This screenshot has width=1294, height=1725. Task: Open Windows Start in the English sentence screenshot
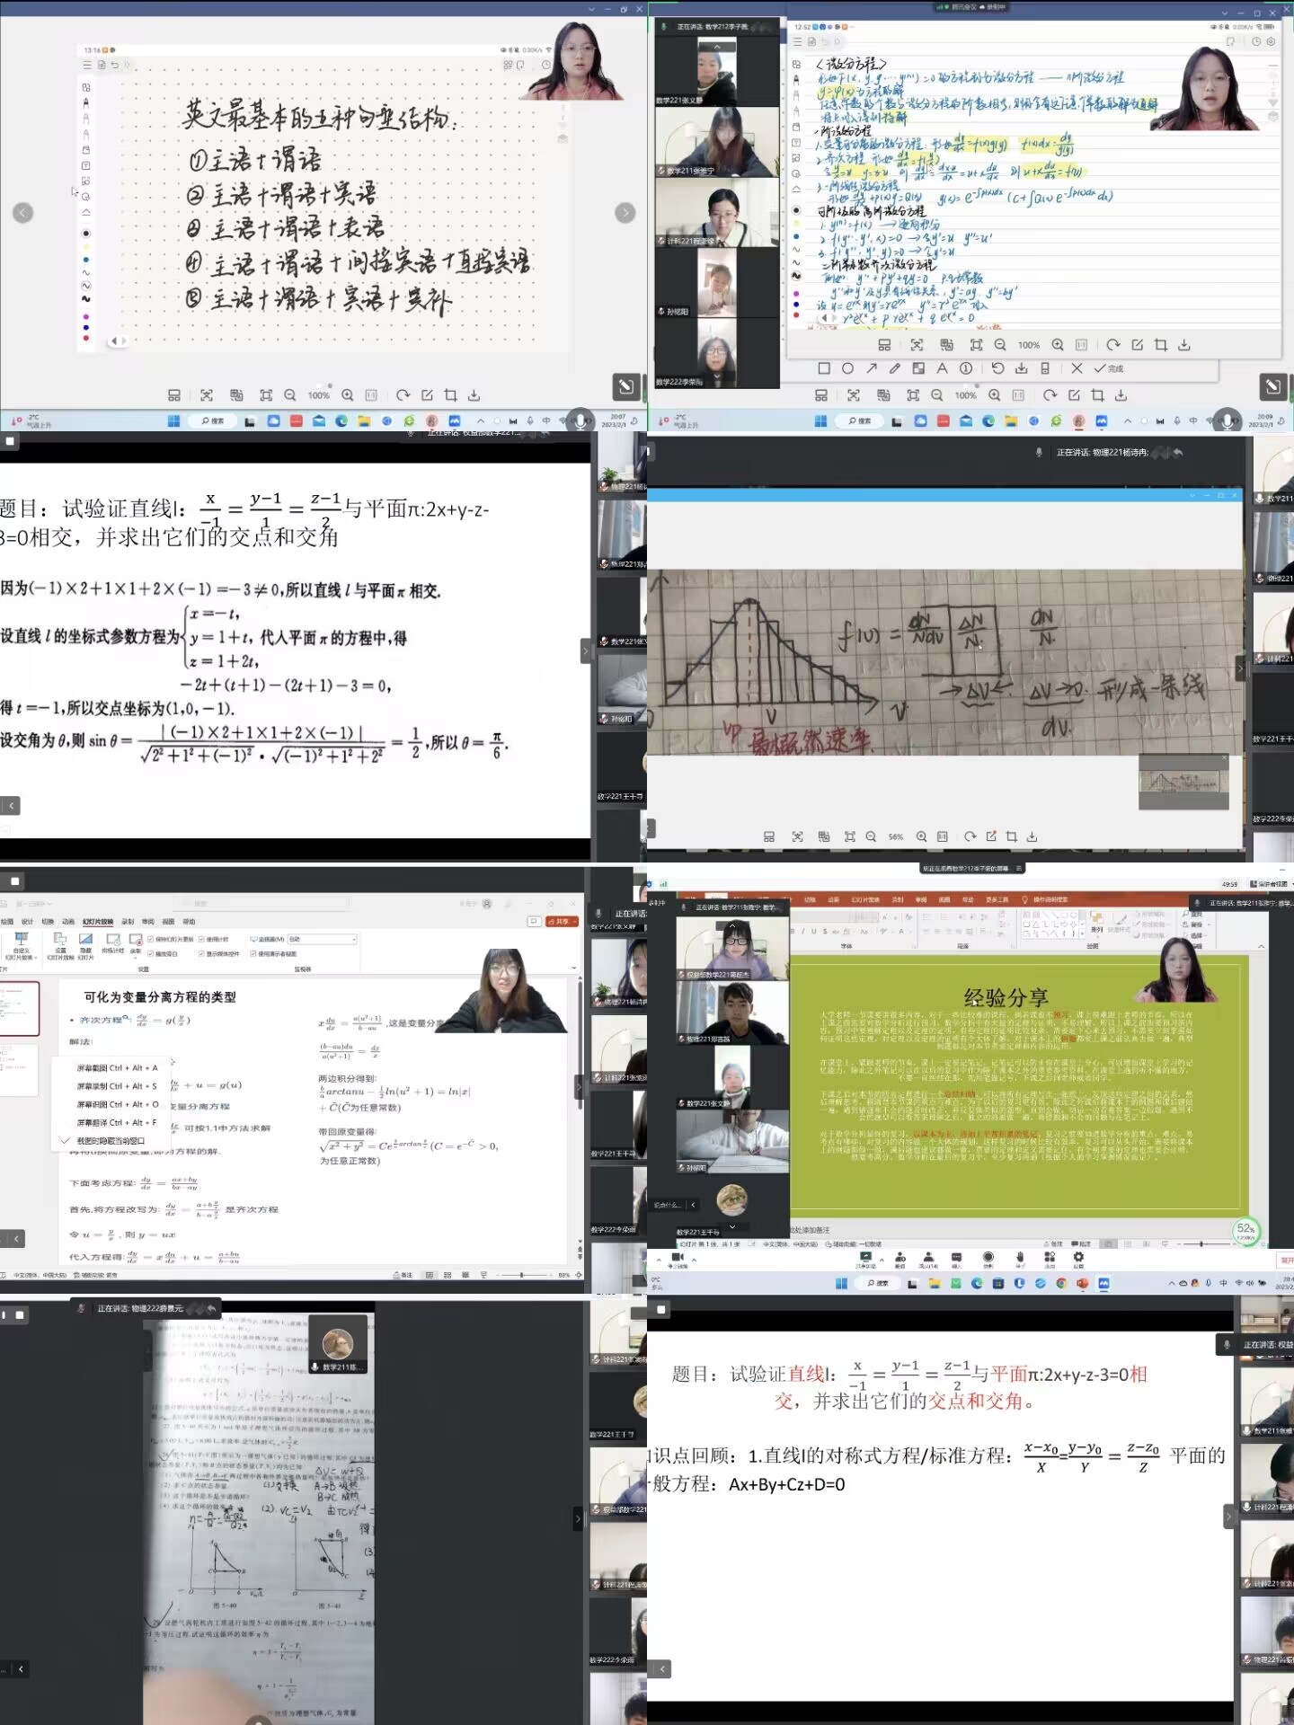pyautogui.click(x=173, y=420)
